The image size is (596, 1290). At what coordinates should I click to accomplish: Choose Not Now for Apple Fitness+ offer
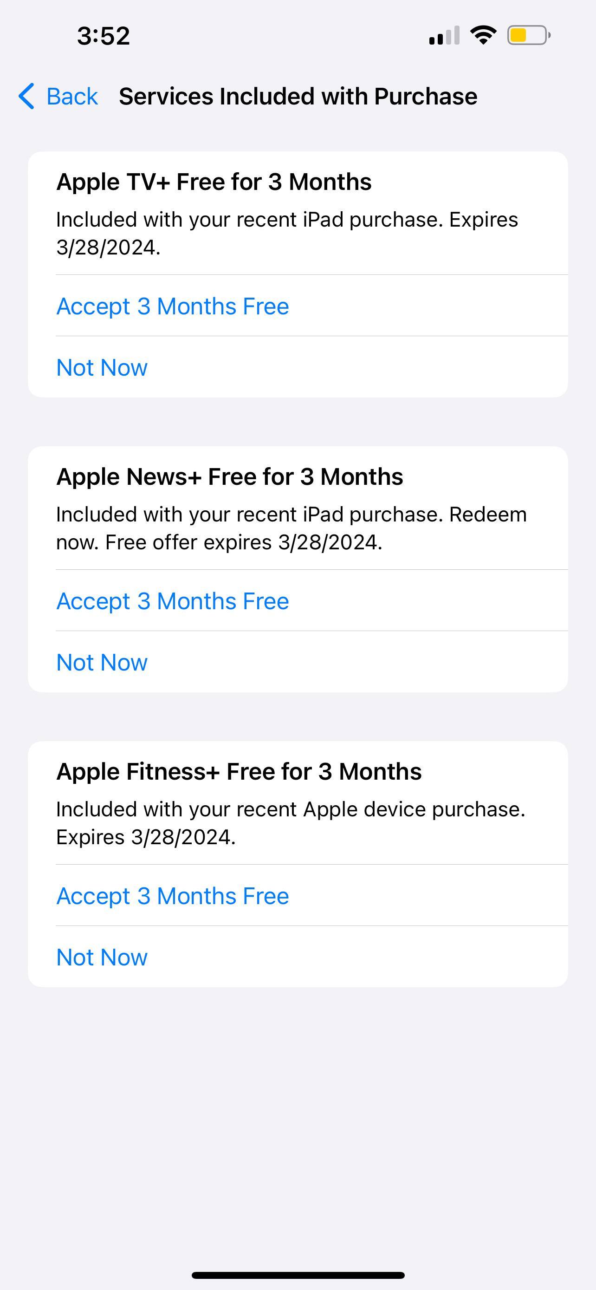click(x=102, y=957)
